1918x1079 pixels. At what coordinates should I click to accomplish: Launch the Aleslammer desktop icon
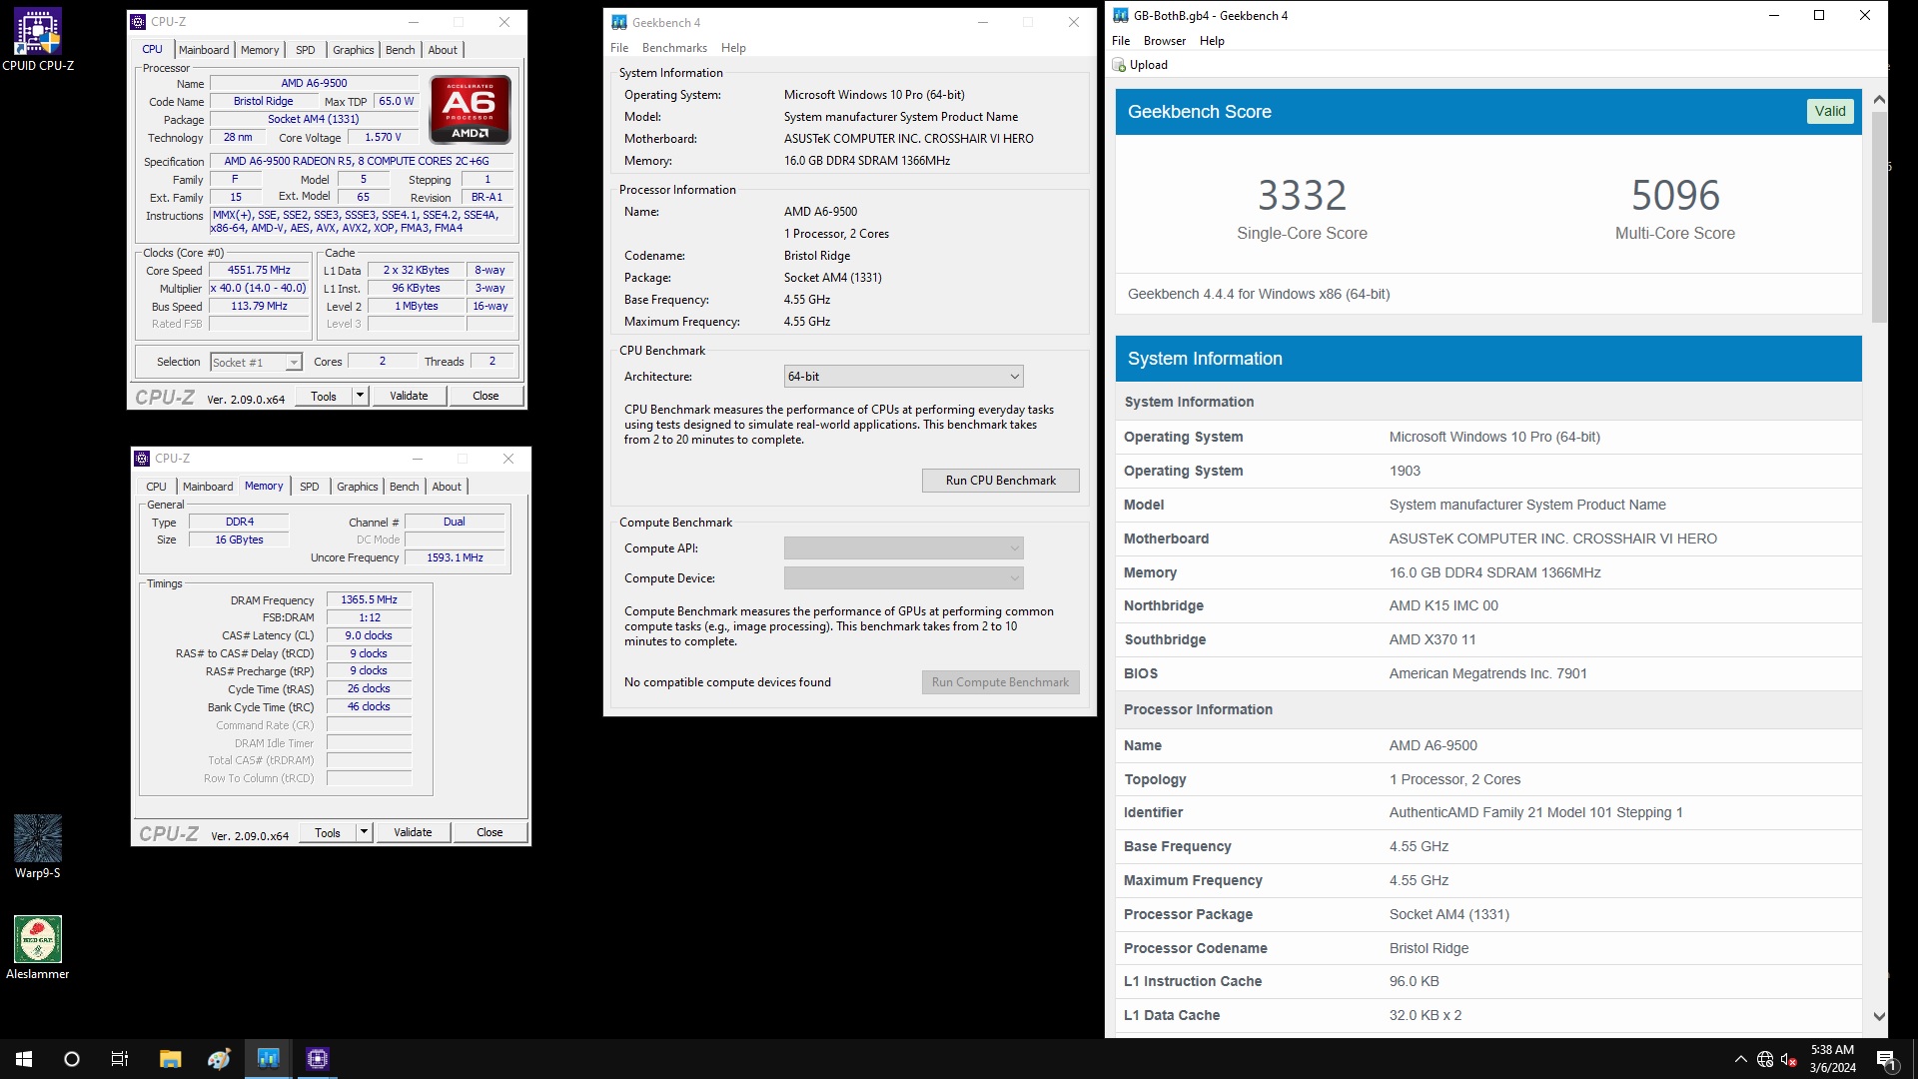[x=38, y=948]
